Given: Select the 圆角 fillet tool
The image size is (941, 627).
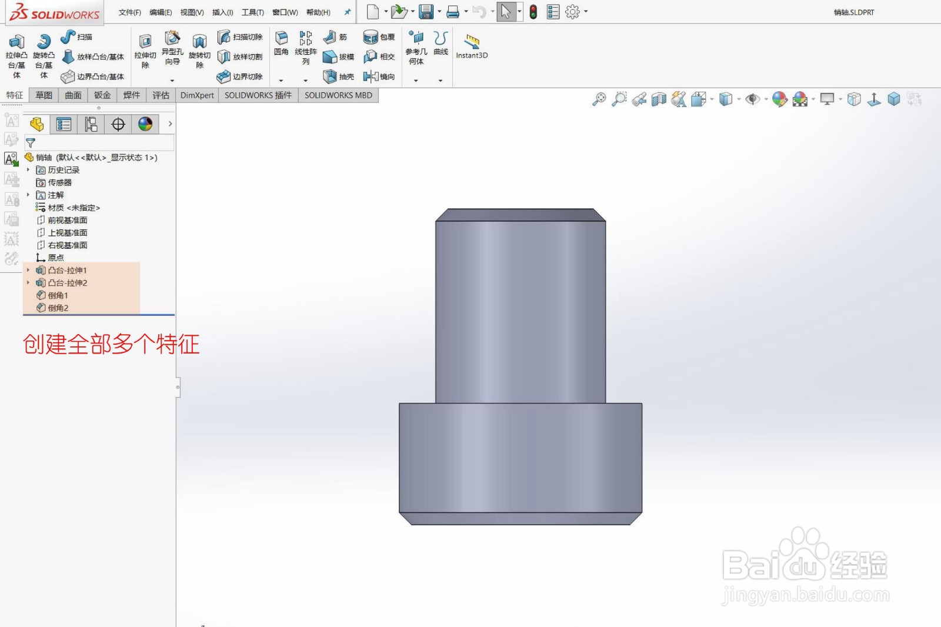Looking at the screenshot, I should click(281, 44).
